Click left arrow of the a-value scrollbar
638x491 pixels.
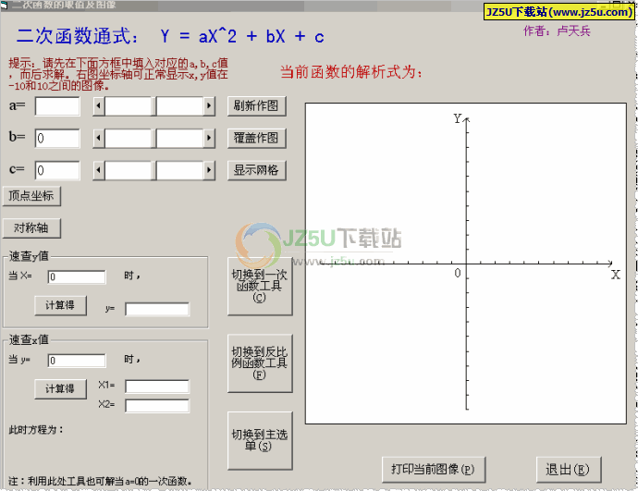tap(99, 107)
